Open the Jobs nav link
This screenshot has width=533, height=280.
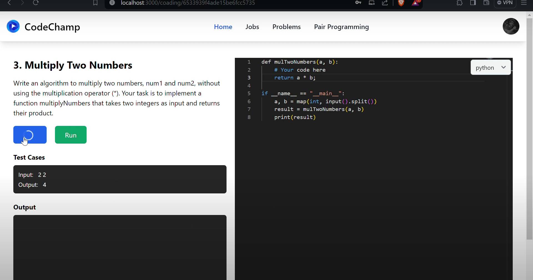252,27
